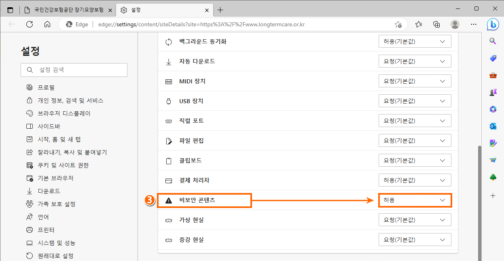
Task: Expand the 비보안 콘텐츠 permission dropdown
Action: coord(415,200)
